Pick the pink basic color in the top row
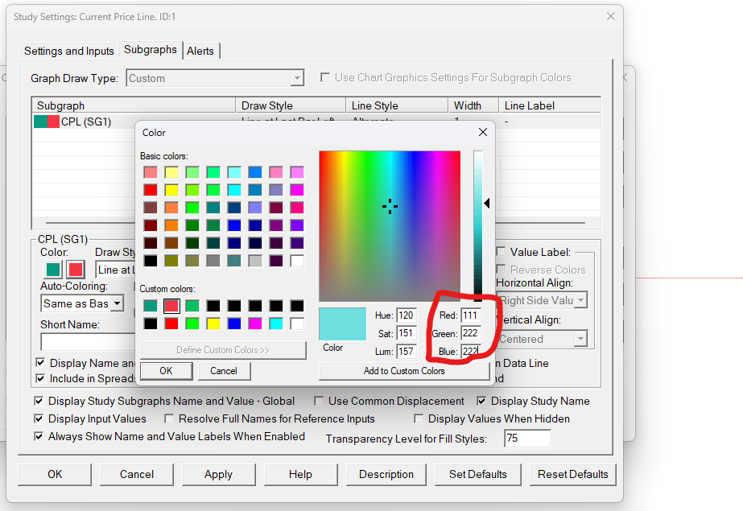Image resolution: width=743 pixels, height=511 pixels. point(276,172)
